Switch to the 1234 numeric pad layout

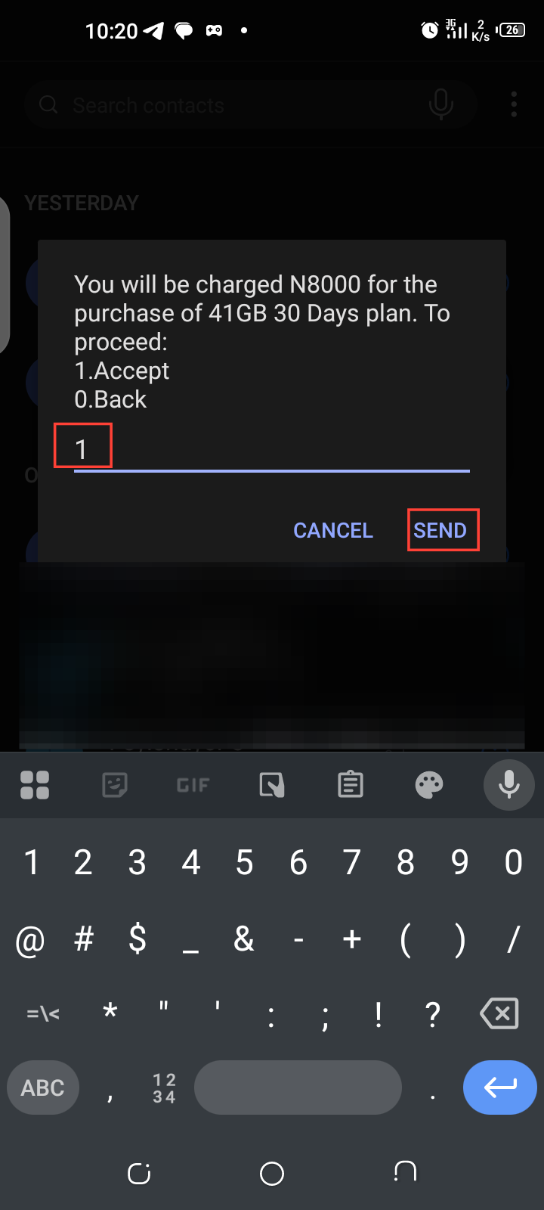click(x=164, y=1087)
